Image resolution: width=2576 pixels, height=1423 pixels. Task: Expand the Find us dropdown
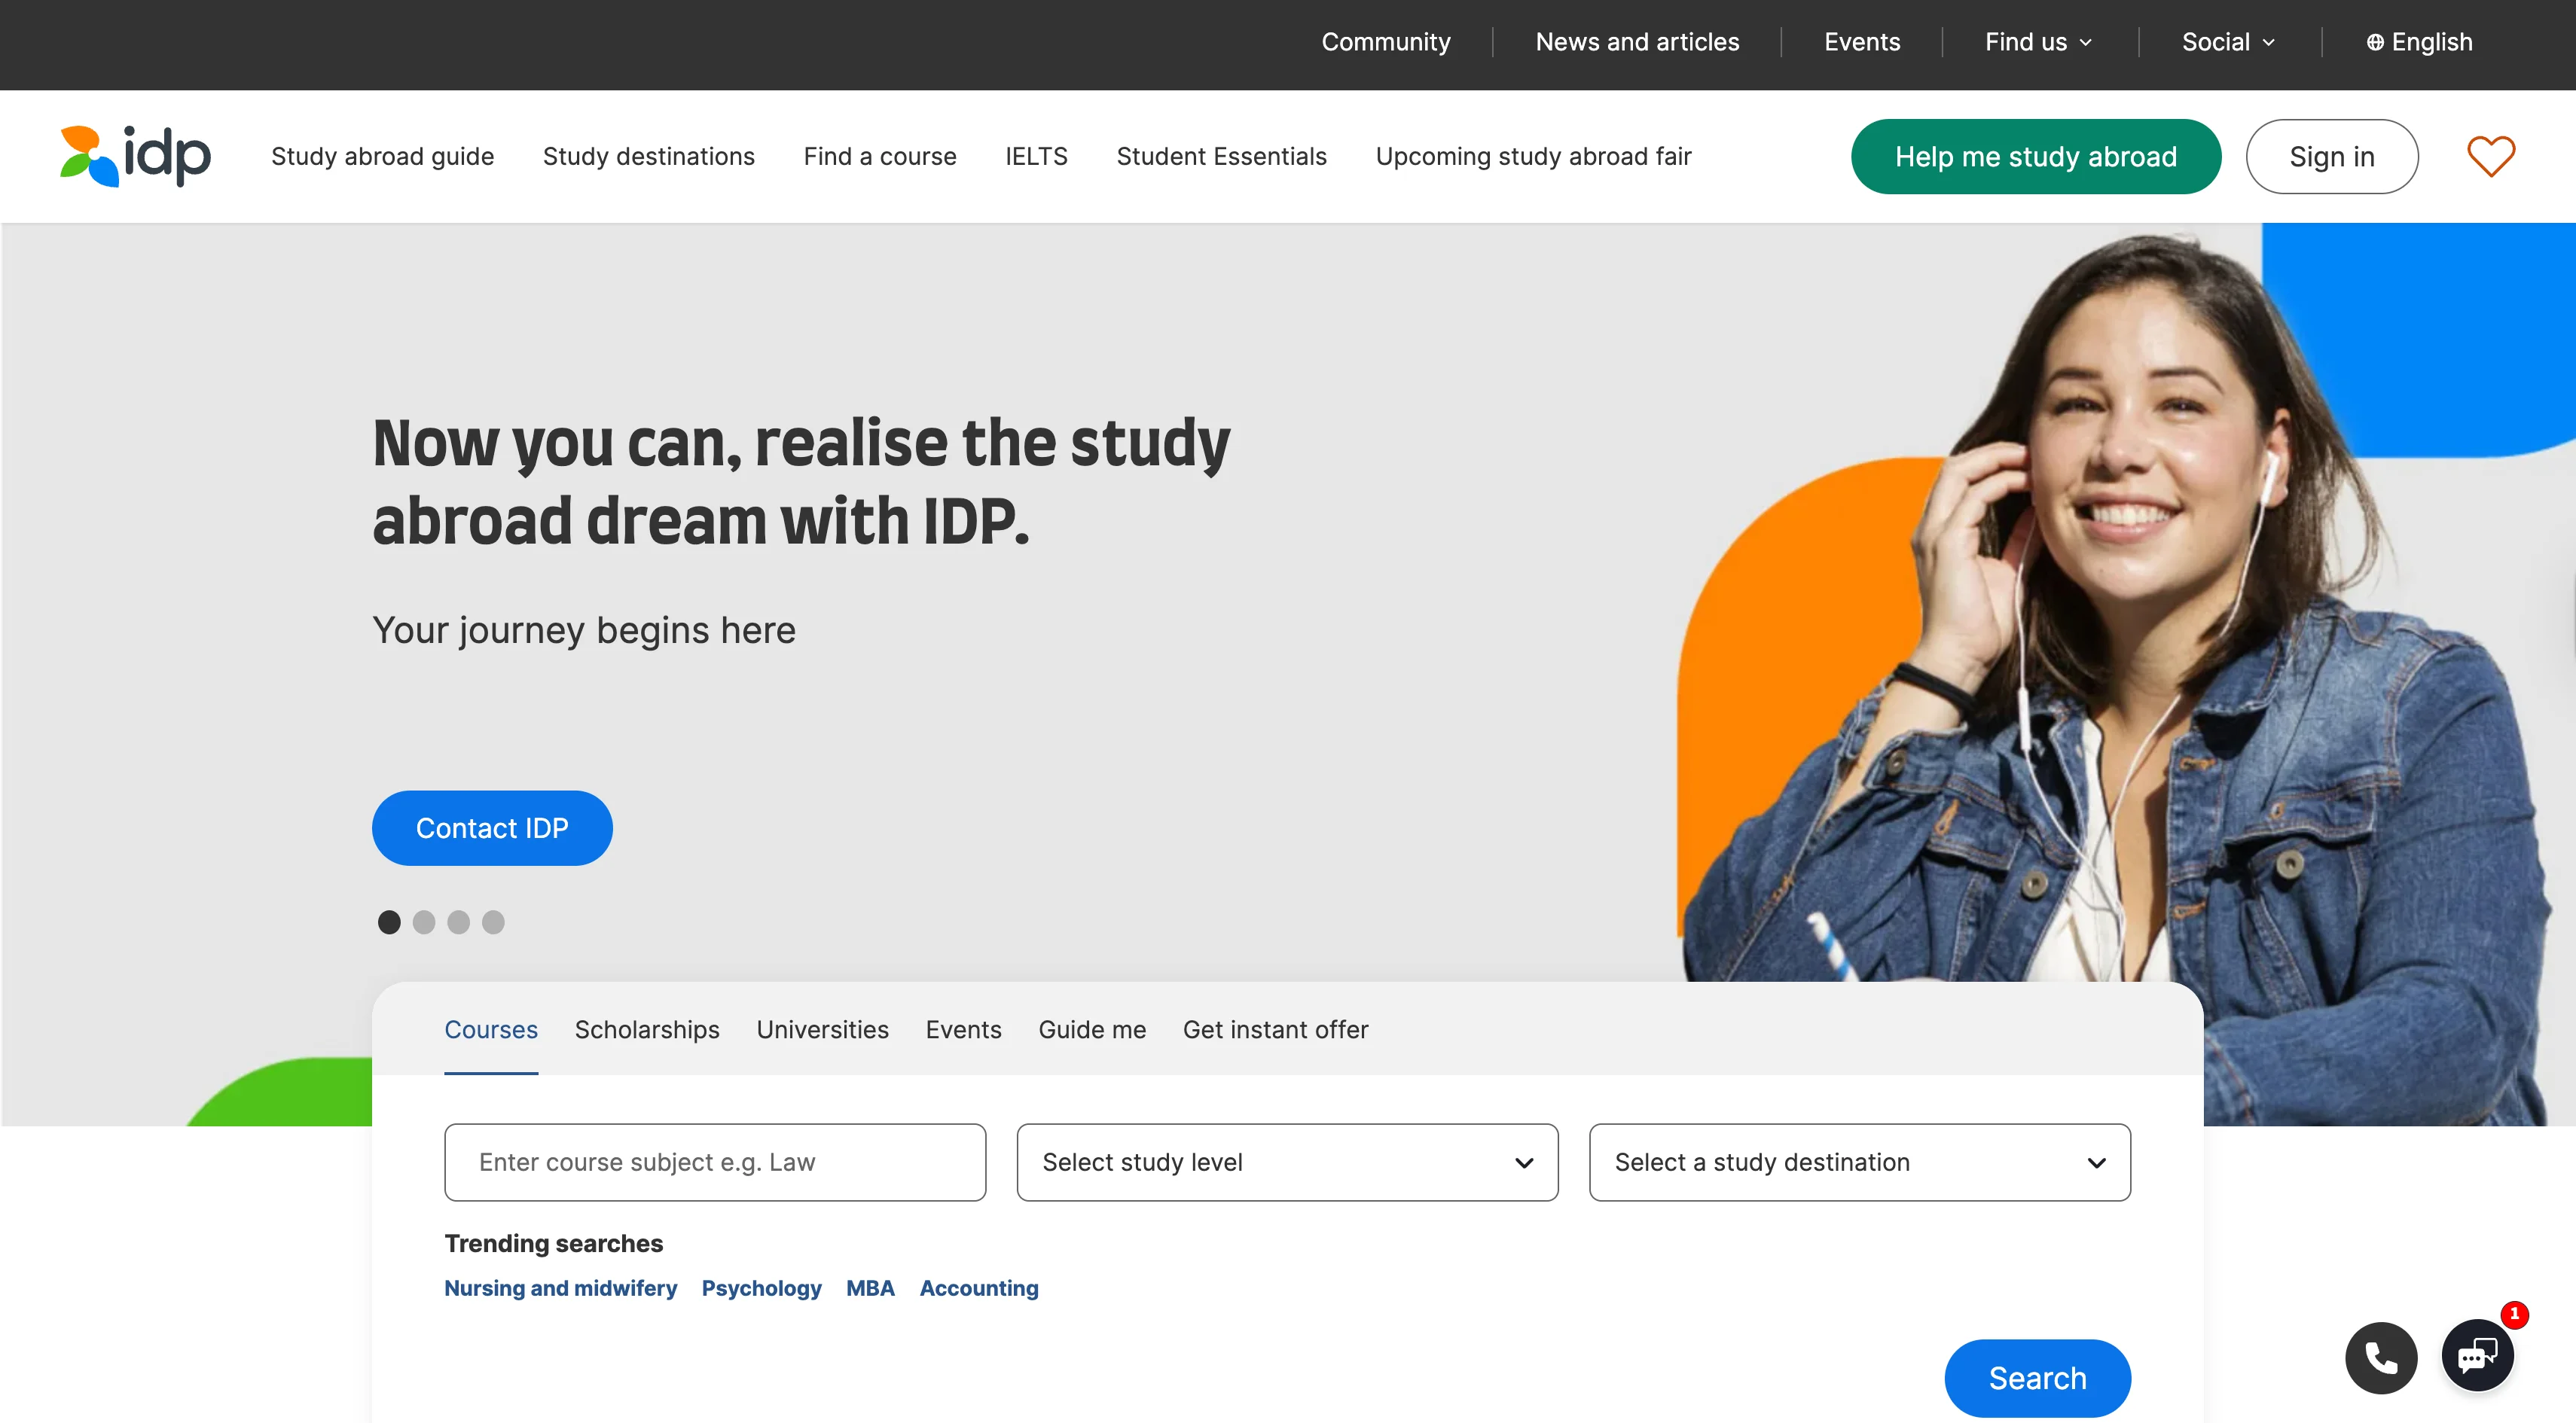tap(2038, 42)
